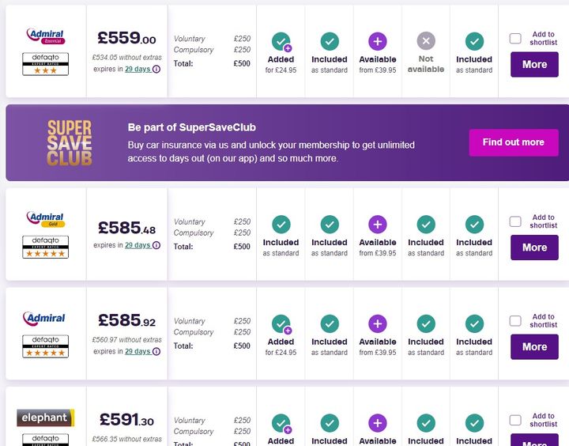Tick 'Add to shortlist' for the £559.00 quote

pos(515,38)
